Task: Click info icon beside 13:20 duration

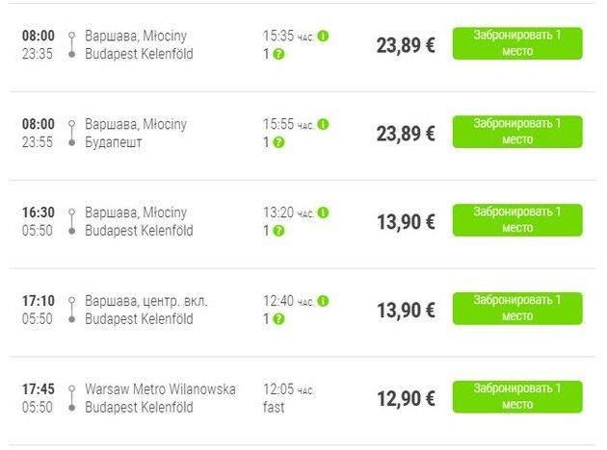Action: [x=323, y=212]
